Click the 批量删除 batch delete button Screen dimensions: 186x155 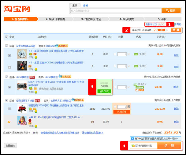10,146
